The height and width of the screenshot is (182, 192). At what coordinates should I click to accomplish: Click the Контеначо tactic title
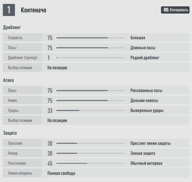[x=33, y=10]
